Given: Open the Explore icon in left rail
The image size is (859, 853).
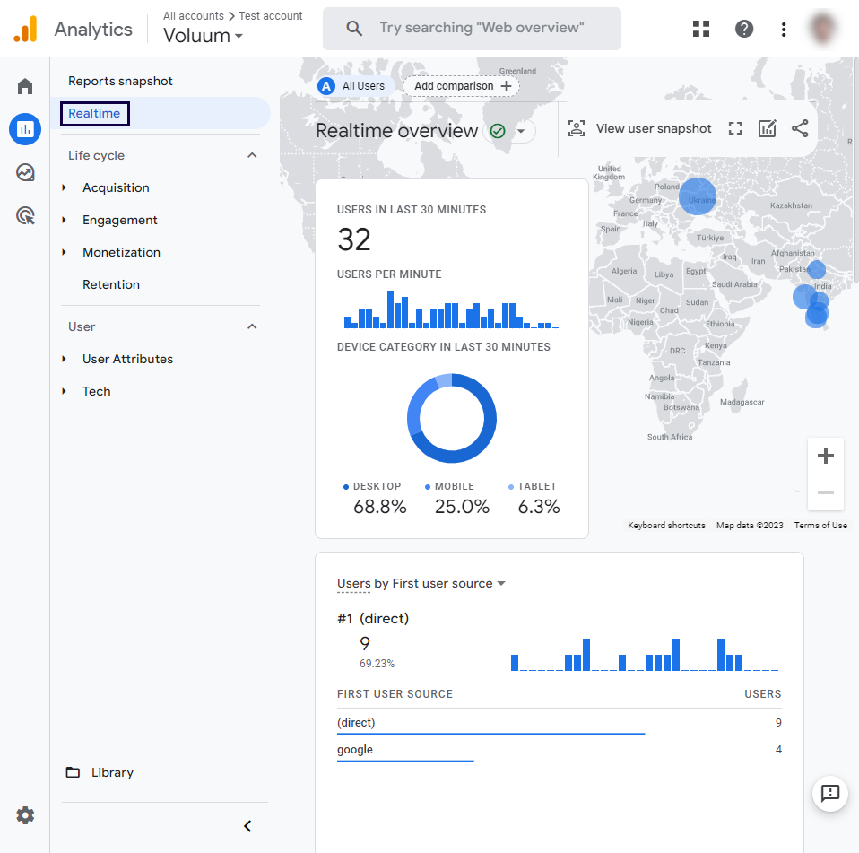Looking at the screenshot, I should [x=25, y=172].
